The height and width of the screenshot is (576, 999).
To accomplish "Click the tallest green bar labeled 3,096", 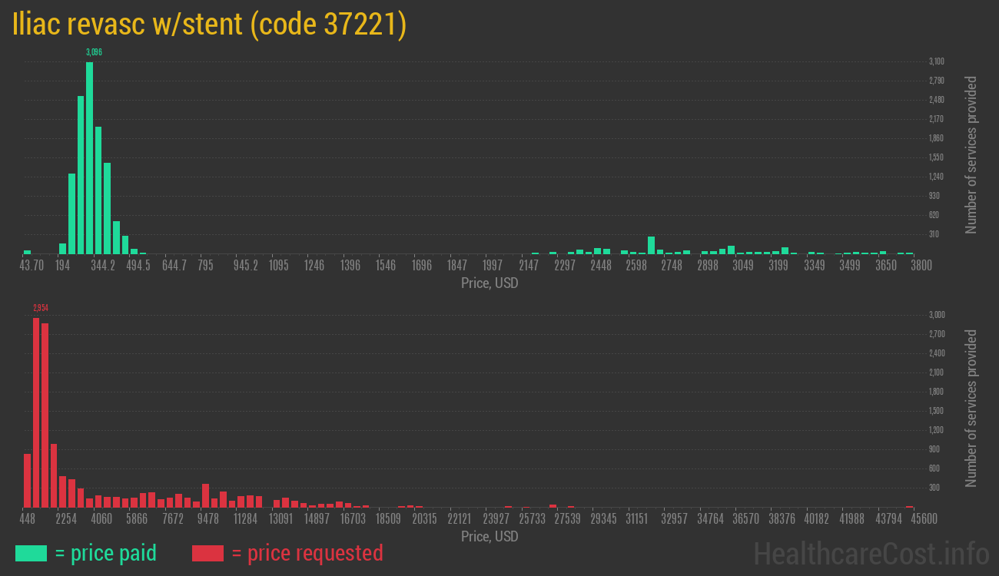I will click(x=89, y=157).
